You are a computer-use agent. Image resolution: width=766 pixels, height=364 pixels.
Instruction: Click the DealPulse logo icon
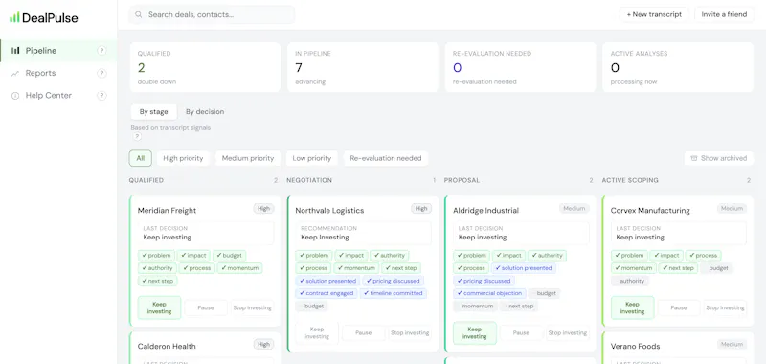(x=14, y=17)
